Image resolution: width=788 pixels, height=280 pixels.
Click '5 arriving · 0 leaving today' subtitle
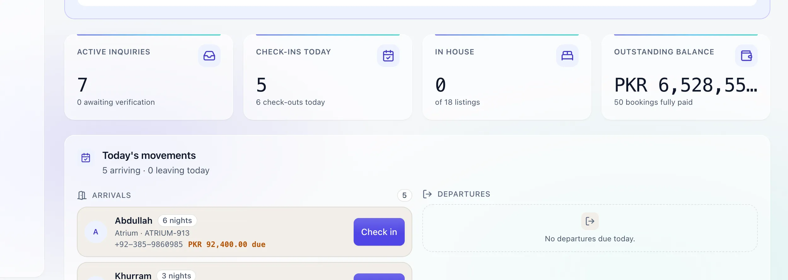point(156,170)
